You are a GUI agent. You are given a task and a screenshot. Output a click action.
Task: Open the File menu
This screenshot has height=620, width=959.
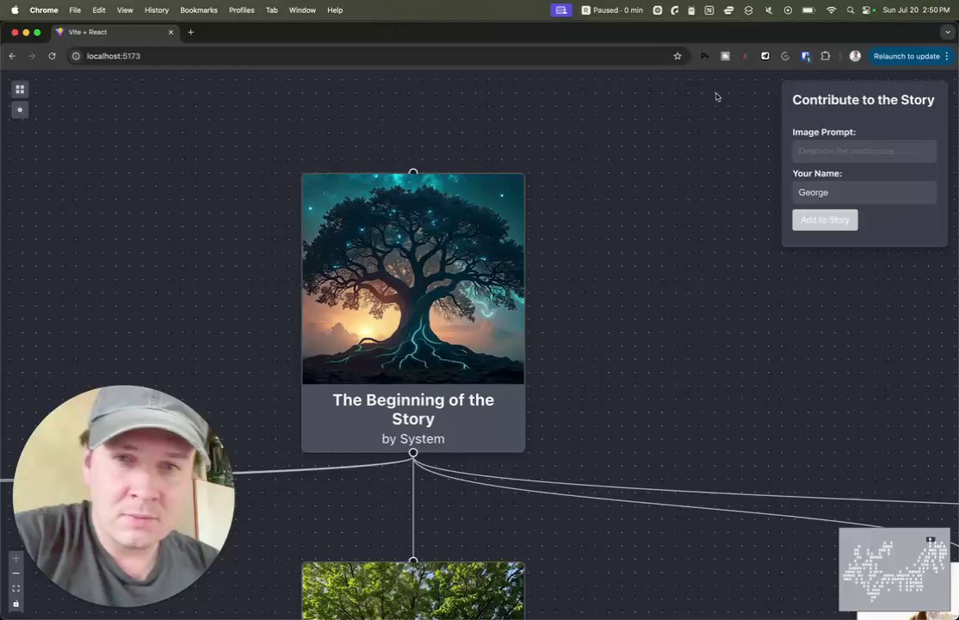coord(75,9)
